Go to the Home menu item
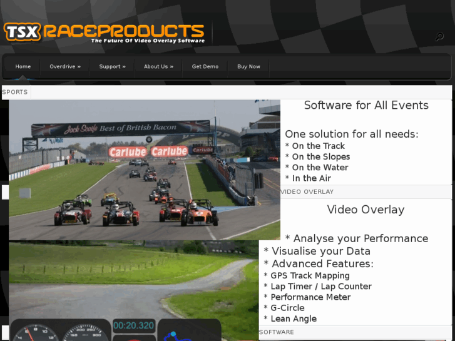This screenshot has width=455, height=341. coord(23,66)
